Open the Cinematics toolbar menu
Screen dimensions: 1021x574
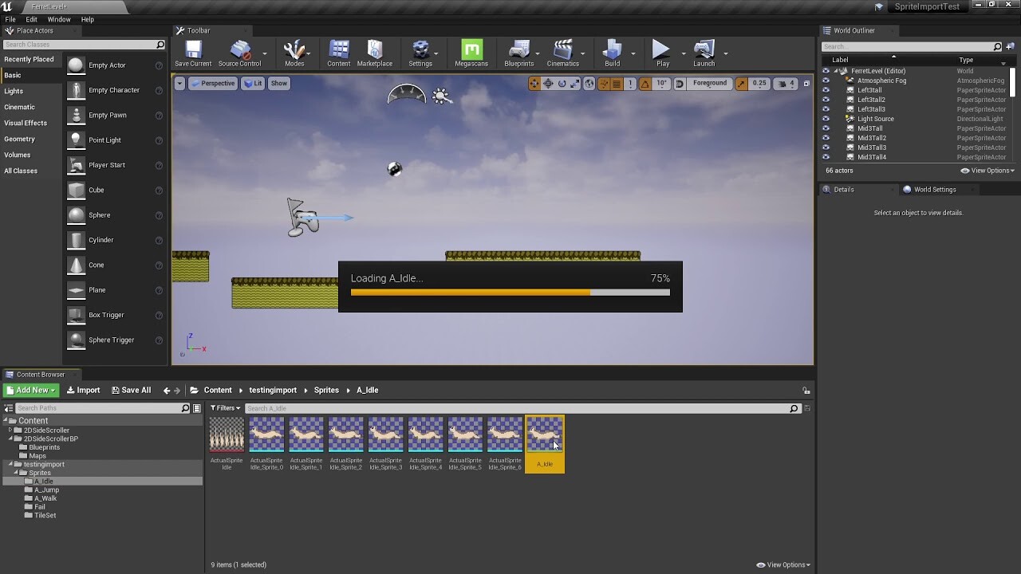tap(562, 49)
